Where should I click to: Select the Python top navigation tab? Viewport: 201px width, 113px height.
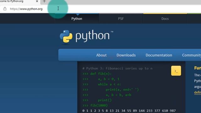[77, 19]
